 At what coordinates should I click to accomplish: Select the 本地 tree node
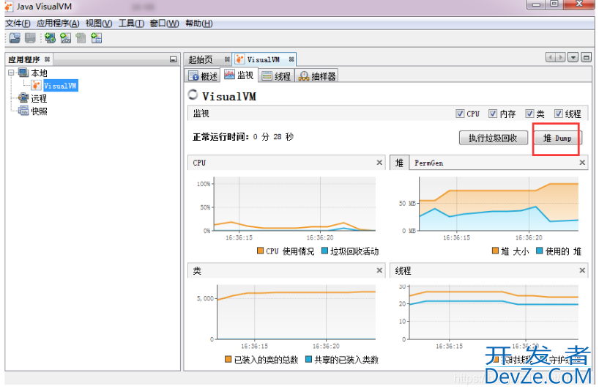coord(39,73)
